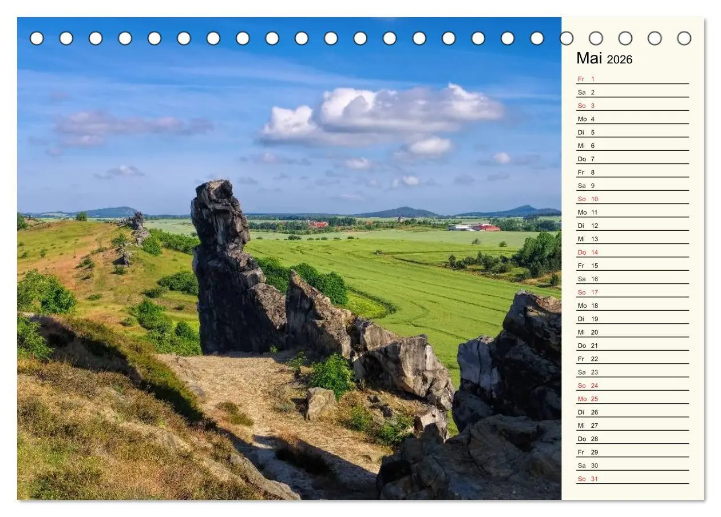
Task: Select the row 'So 10'
Action: click(633, 199)
